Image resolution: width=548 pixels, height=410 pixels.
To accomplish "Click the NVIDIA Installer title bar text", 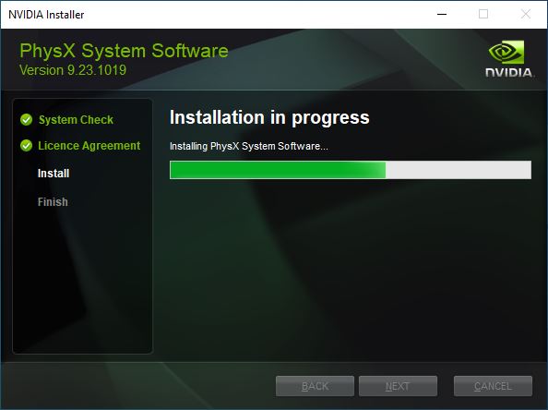I will (x=46, y=15).
